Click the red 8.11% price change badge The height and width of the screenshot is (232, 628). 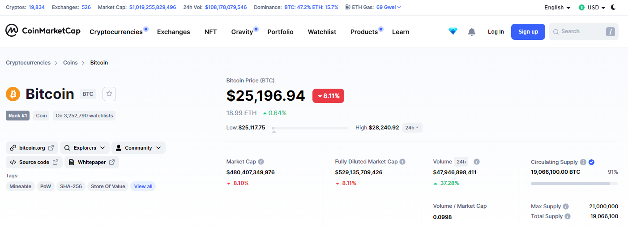[328, 96]
